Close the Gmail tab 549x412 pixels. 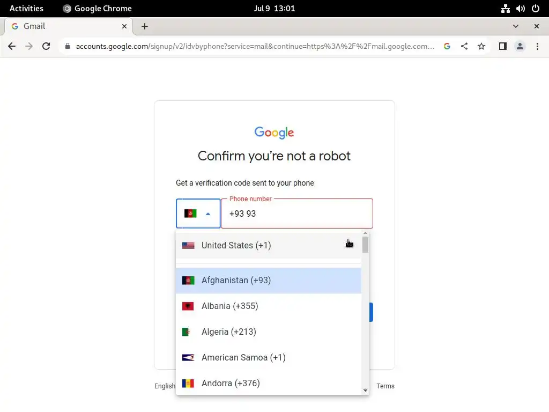(x=124, y=26)
